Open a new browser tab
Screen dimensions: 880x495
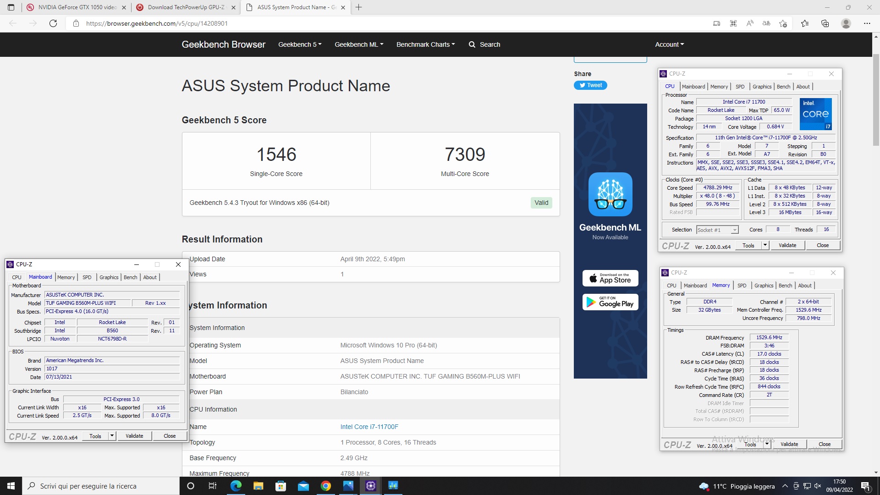pos(358,7)
